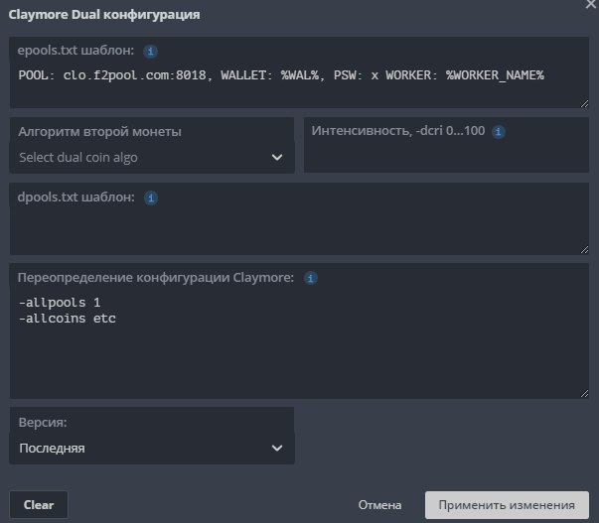The width and height of the screenshot is (599, 523).
Task: Click the 'Алгоритм второй монеты' label
Action: click(x=99, y=132)
